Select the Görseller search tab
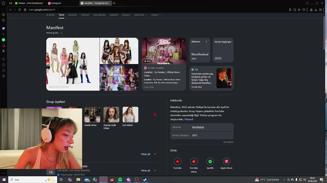 click(x=73, y=15)
